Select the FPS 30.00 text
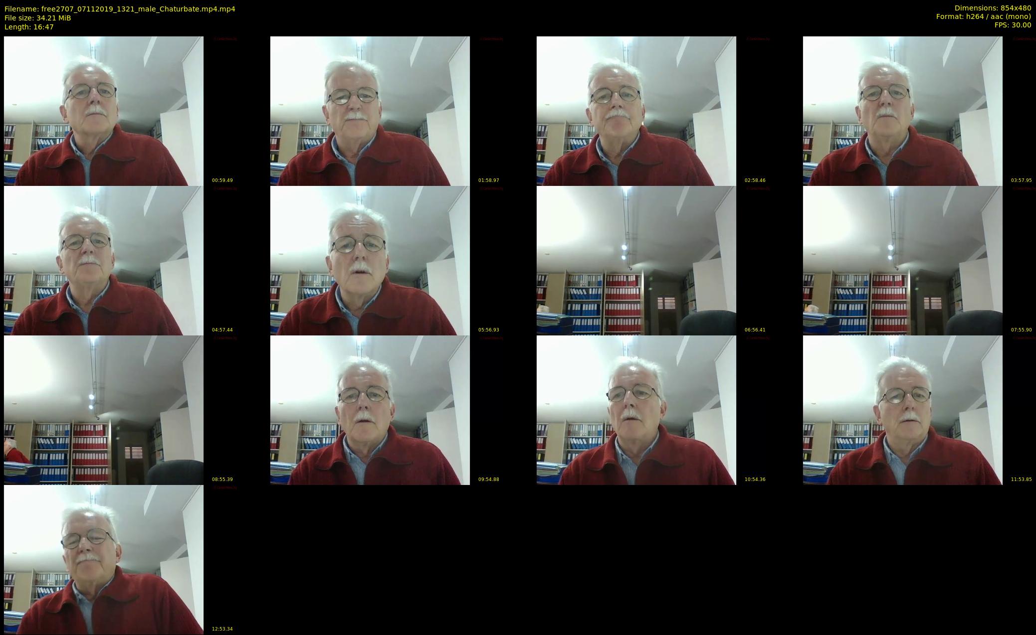 coord(1013,25)
